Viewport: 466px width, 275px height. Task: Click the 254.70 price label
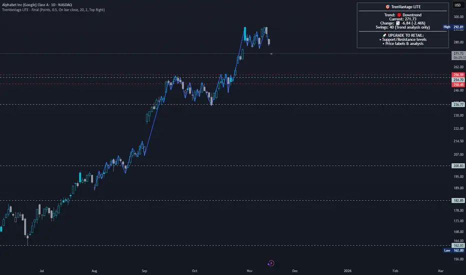[458, 79]
